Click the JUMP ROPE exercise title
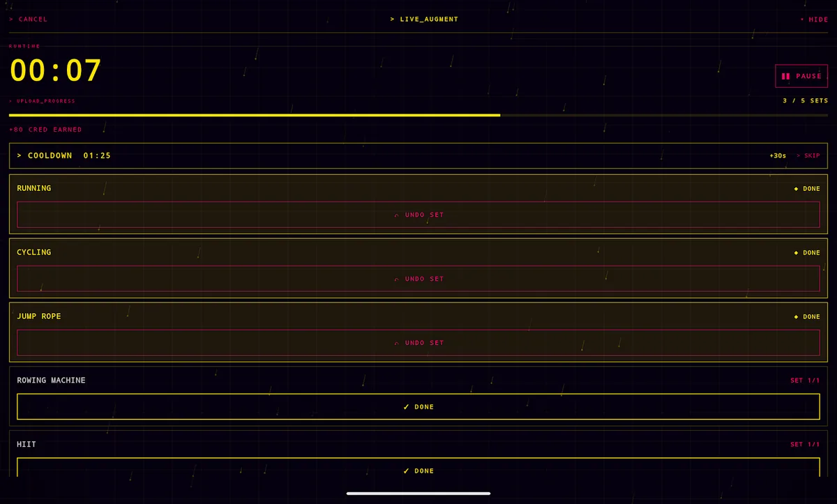The image size is (837, 504). pos(39,316)
